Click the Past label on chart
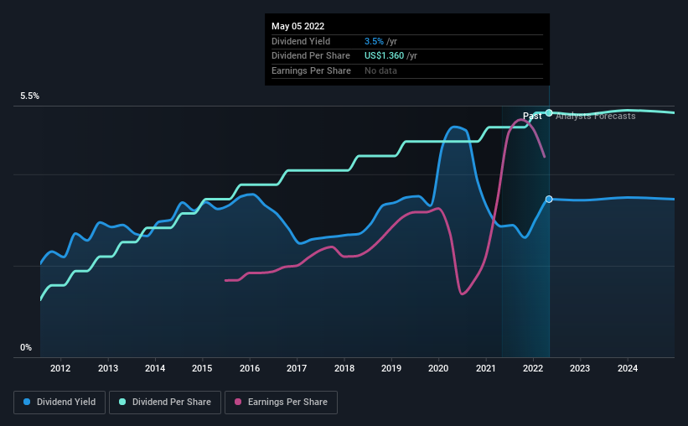Image resolution: width=688 pixels, height=426 pixels. click(x=532, y=116)
